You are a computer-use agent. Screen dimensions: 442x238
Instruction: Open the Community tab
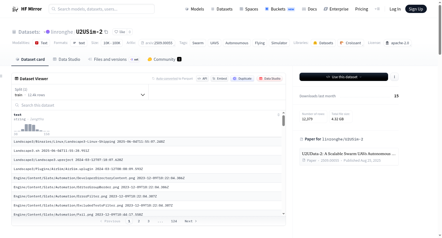pos(164,59)
